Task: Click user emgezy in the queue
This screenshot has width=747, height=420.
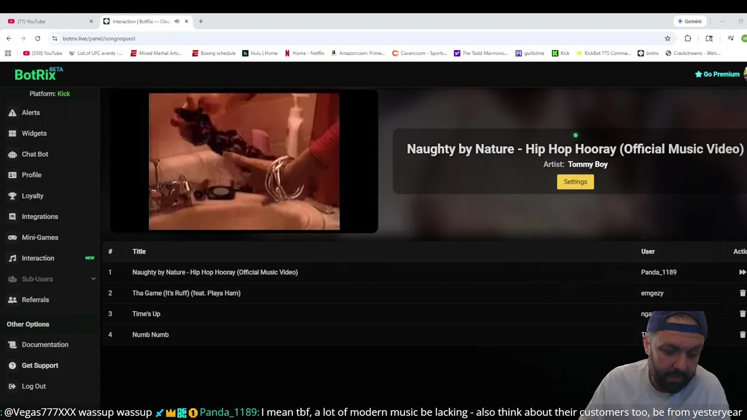Action: pyautogui.click(x=652, y=293)
